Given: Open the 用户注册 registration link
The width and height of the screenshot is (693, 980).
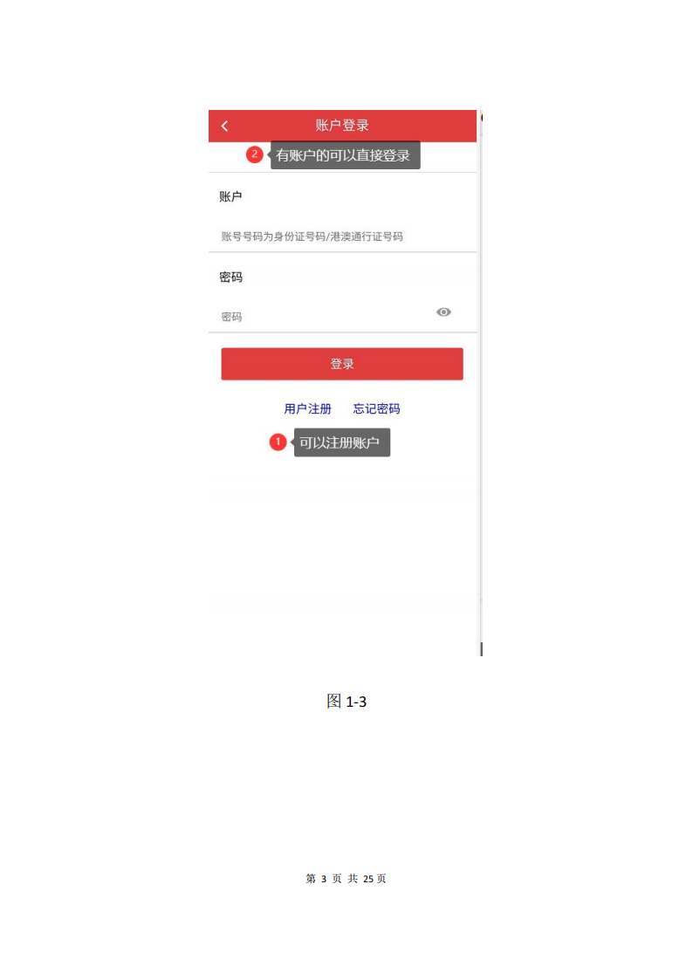Looking at the screenshot, I should (x=307, y=408).
